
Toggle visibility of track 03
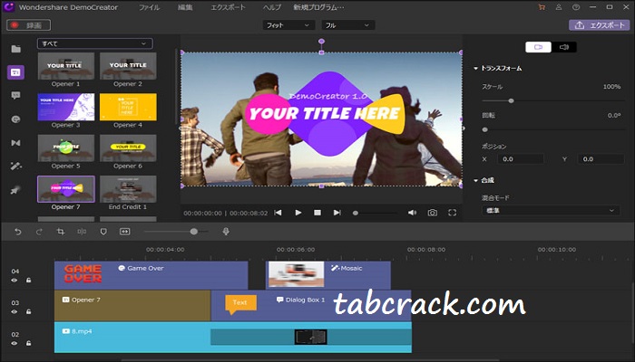click(x=15, y=311)
